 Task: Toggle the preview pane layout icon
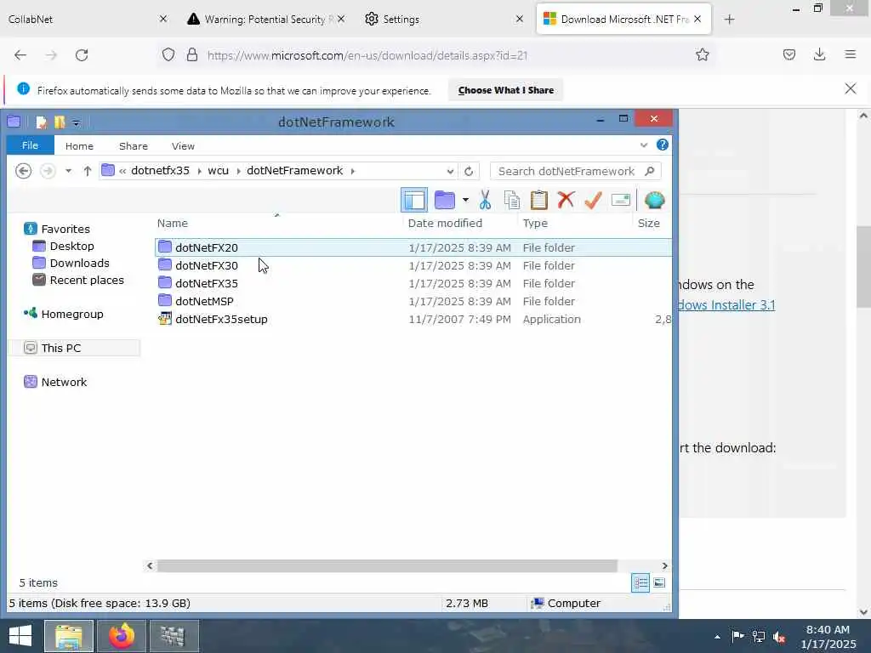[414, 200]
